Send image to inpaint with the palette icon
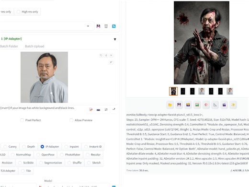Screen dimensions: 249x187 coord(206,105)
